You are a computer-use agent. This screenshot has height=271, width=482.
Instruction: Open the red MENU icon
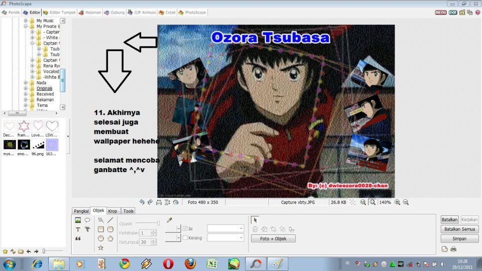click(440, 12)
